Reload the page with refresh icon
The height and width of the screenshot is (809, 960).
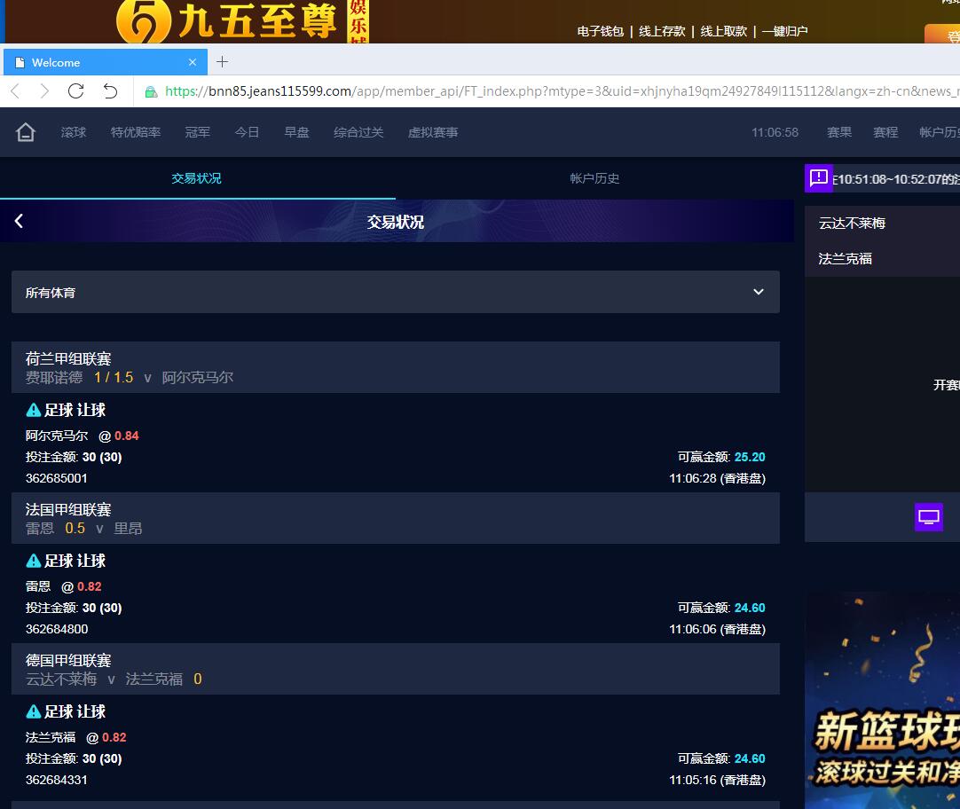(x=76, y=91)
